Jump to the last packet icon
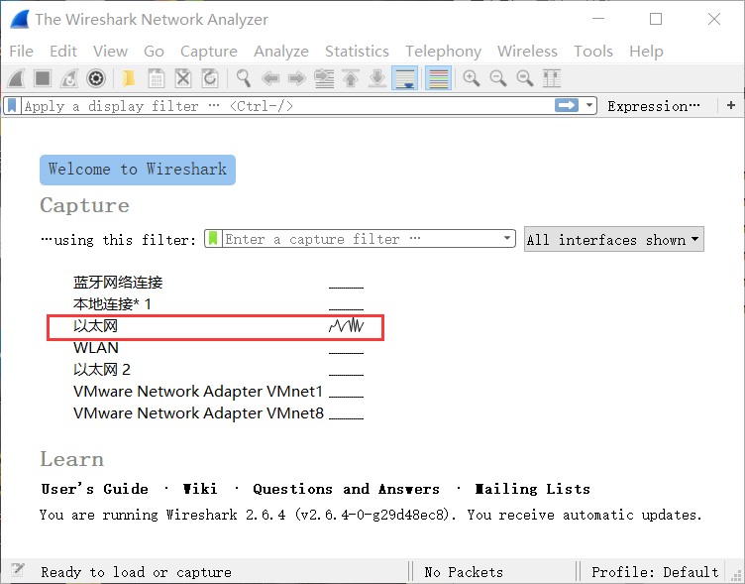 (377, 78)
